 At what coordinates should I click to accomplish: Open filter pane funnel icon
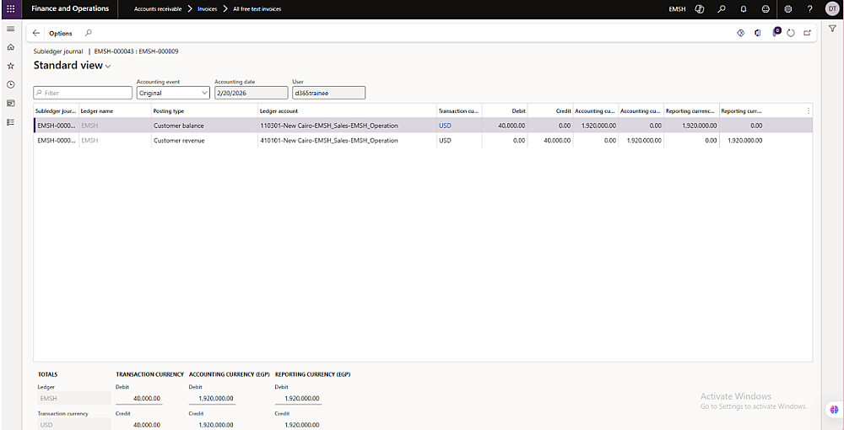point(832,29)
